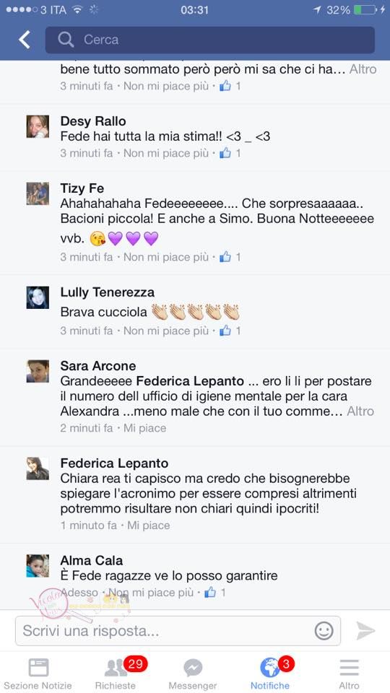Open Richieste friend requests tab
Screen dimensions: 390x693
pyautogui.click(x=116, y=674)
